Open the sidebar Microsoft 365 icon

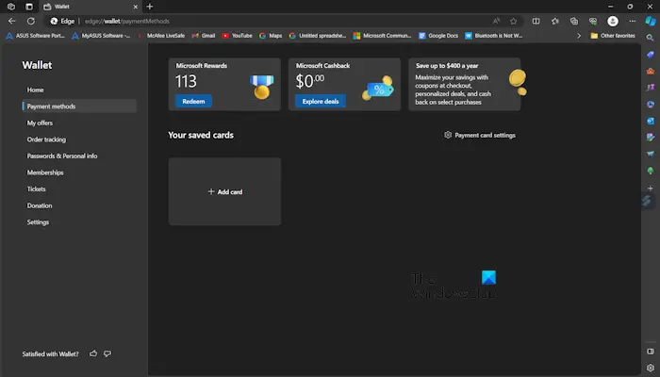pyautogui.click(x=651, y=105)
